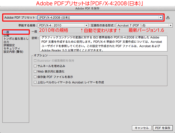Click the PDF を保存 button

(x=163, y=128)
